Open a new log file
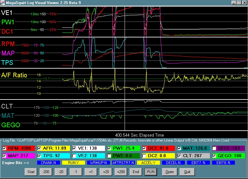Image resolution: width=248 pixels, height=179 pixels. coord(170,172)
